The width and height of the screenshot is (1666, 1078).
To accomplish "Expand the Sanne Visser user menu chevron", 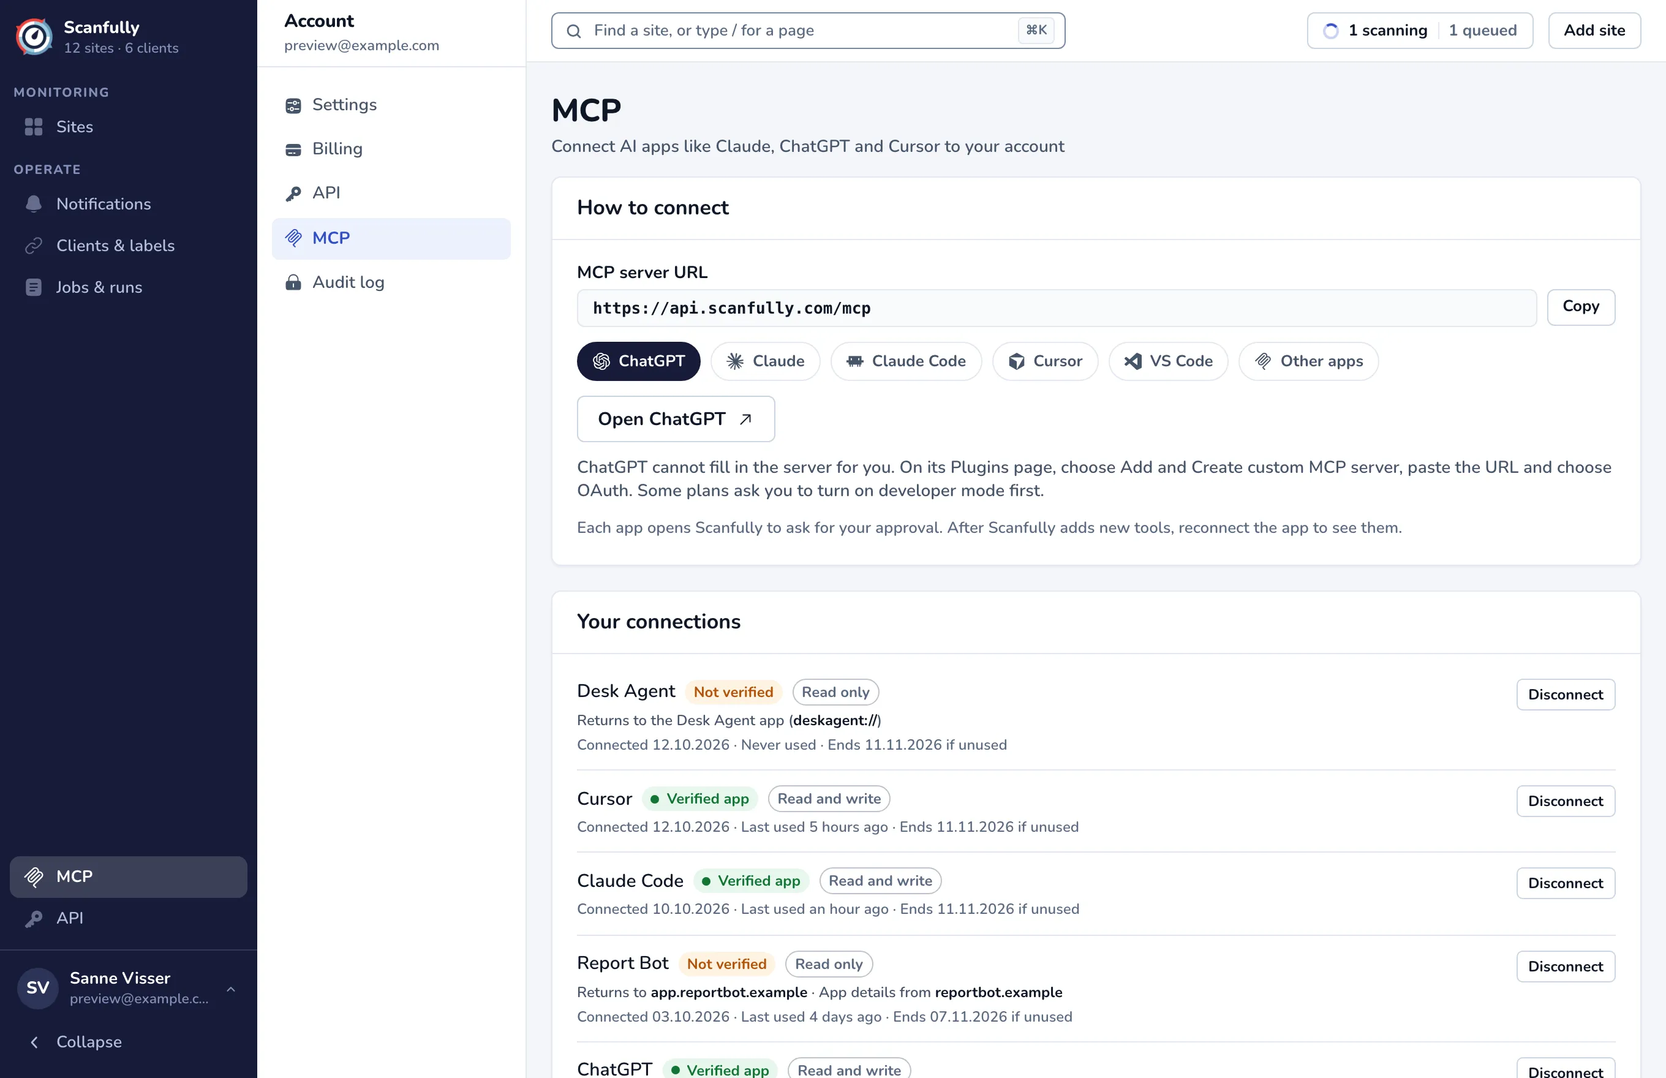I will coord(230,989).
